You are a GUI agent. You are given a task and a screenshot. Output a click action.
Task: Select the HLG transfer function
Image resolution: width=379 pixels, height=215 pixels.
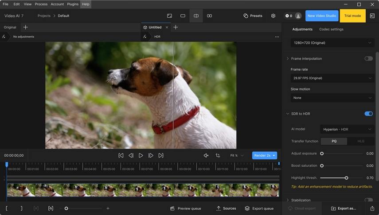(x=361, y=141)
